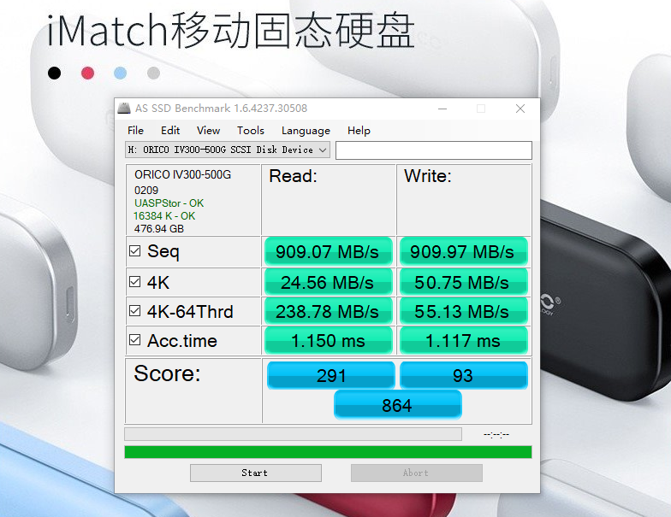Screen dimensions: 671x517
Task: Click the disabled maximize window button
Action: 481,109
